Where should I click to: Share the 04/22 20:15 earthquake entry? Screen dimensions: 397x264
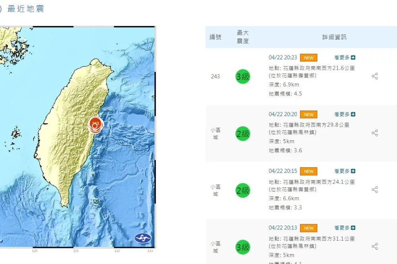tap(375, 189)
